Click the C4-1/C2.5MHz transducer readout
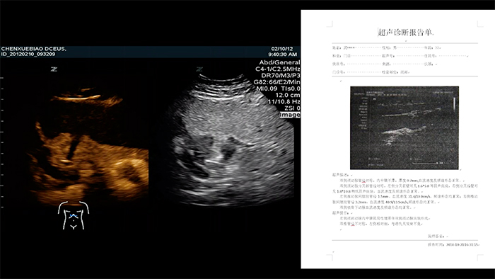495x279 pixels. point(278,69)
